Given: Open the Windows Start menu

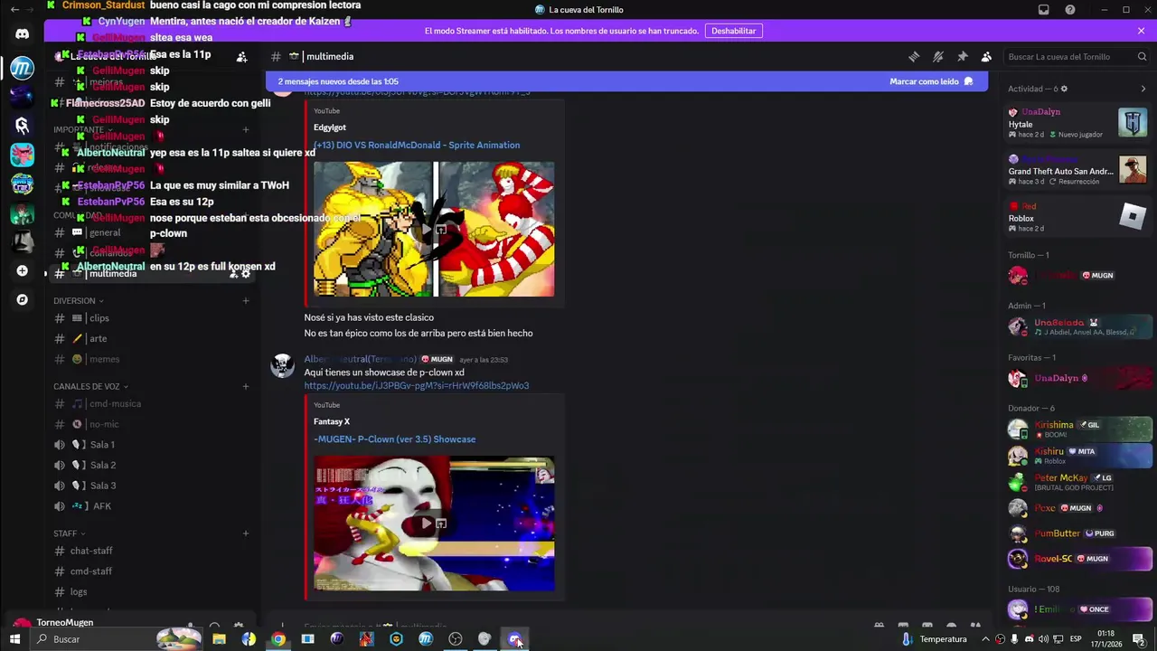Looking at the screenshot, I should [14, 639].
